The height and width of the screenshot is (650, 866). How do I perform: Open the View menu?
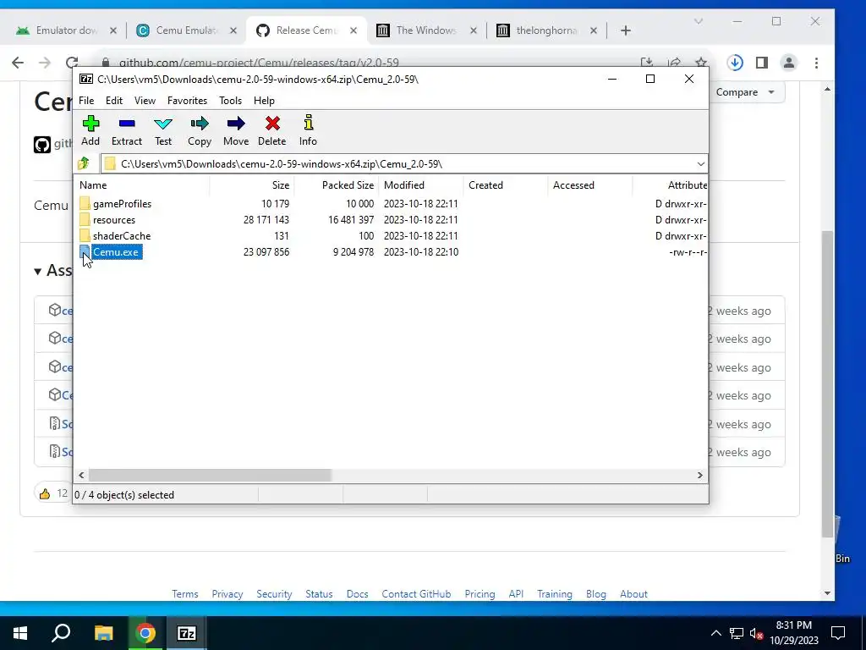(145, 101)
